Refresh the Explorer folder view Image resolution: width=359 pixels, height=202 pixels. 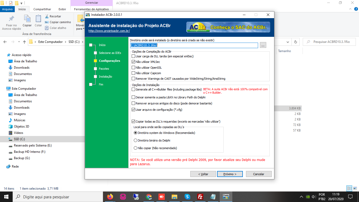pyautogui.click(x=296, y=42)
